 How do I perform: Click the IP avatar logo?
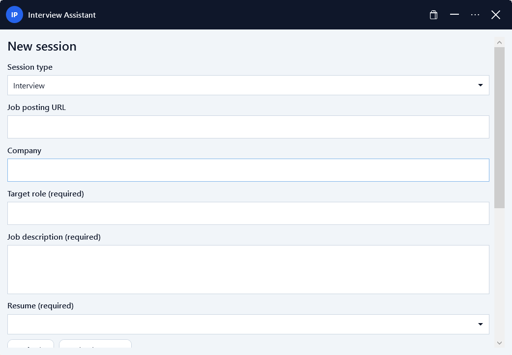click(x=14, y=15)
